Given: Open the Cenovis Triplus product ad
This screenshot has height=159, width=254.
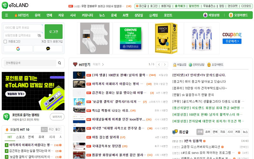Looking at the screenshot, I should (x=130, y=38).
